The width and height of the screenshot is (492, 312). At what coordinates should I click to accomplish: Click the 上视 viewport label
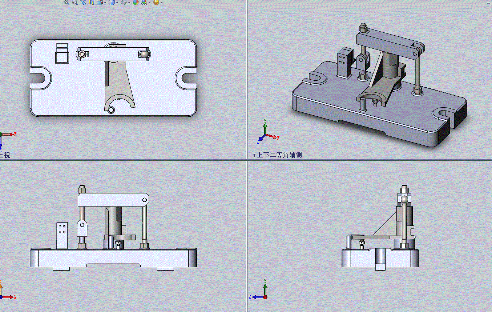[x=4, y=155]
